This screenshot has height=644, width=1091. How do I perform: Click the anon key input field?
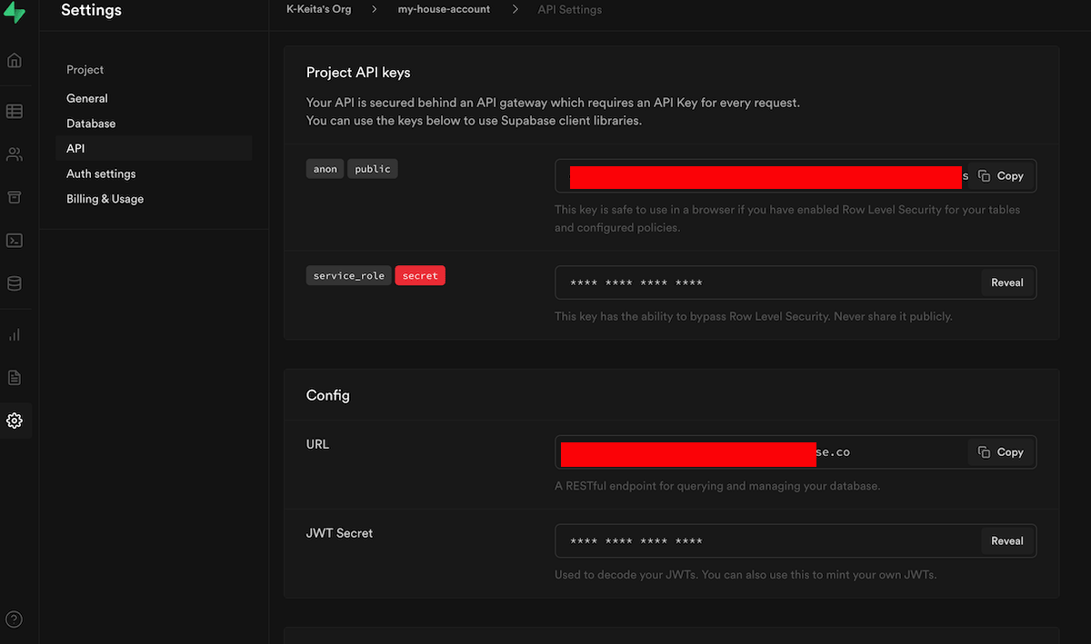coord(796,176)
